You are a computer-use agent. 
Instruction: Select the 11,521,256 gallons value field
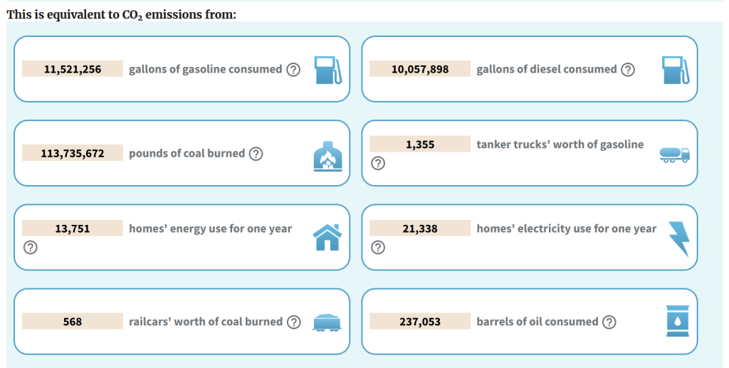coord(73,69)
